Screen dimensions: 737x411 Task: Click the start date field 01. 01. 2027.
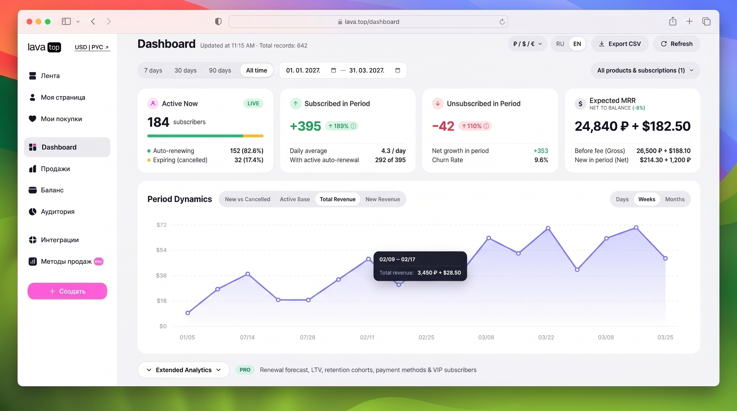pos(303,70)
